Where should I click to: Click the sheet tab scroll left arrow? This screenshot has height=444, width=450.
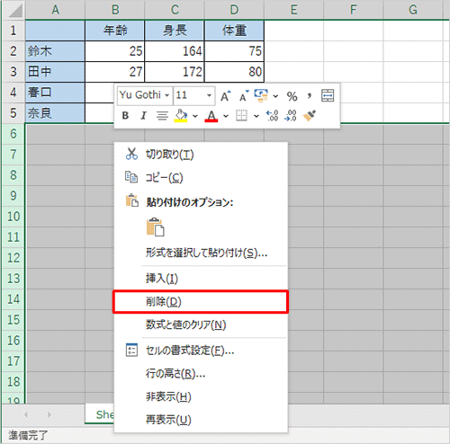coord(26,414)
